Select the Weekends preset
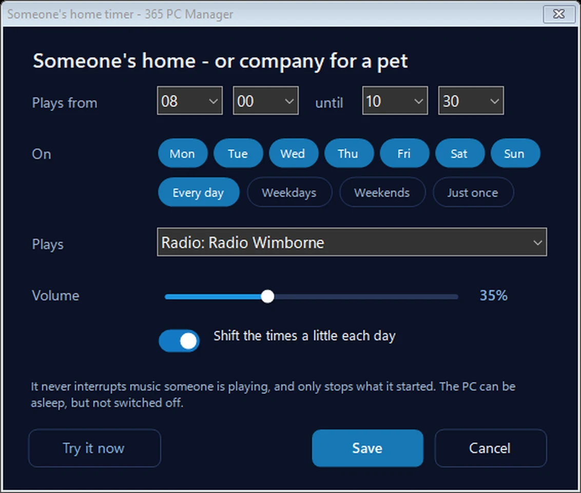The image size is (581, 493). coord(382,192)
